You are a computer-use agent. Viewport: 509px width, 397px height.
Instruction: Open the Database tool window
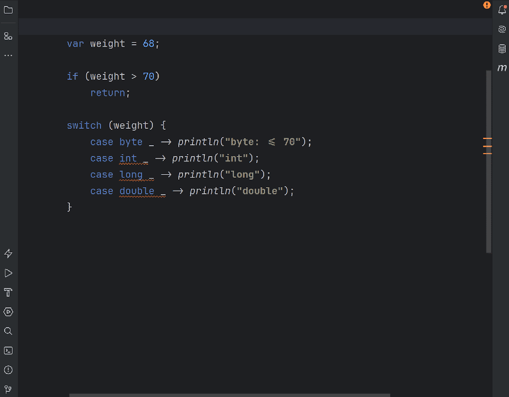coord(501,49)
